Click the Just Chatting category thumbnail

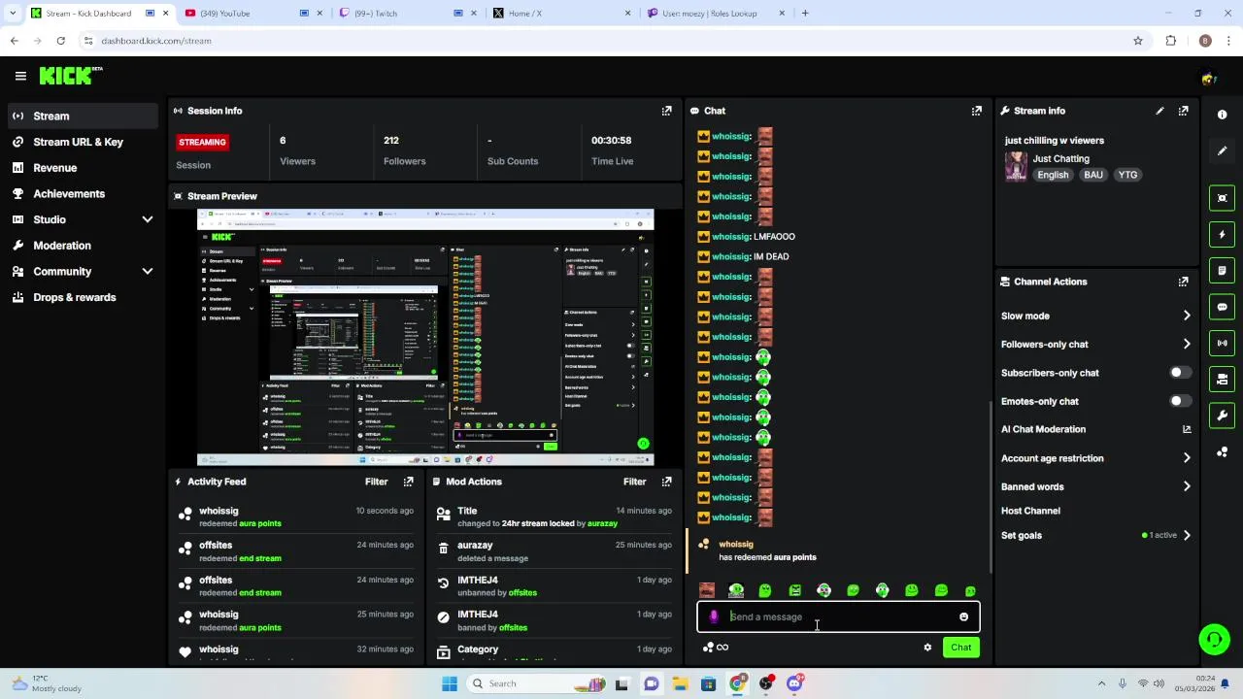coord(1016,166)
